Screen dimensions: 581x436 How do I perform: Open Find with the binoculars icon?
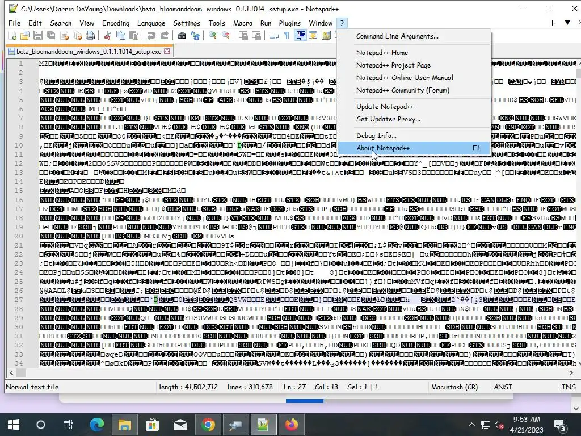(x=182, y=36)
